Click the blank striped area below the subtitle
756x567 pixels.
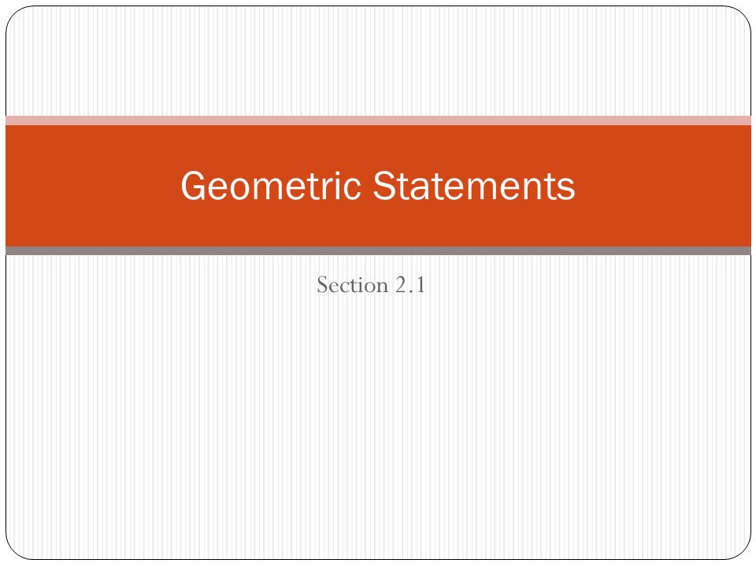pyautogui.click(x=378, y=424)
